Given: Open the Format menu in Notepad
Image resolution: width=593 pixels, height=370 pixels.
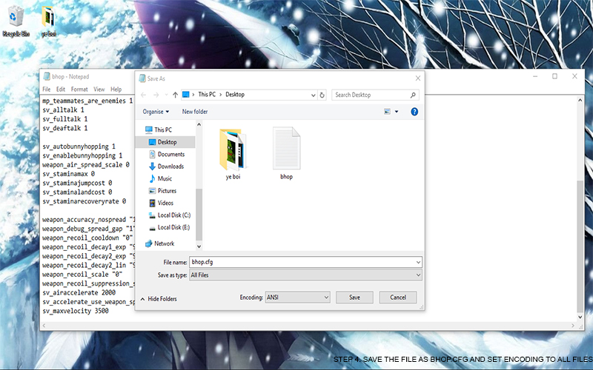Looking at the screenshot, I should pos(79,90).
